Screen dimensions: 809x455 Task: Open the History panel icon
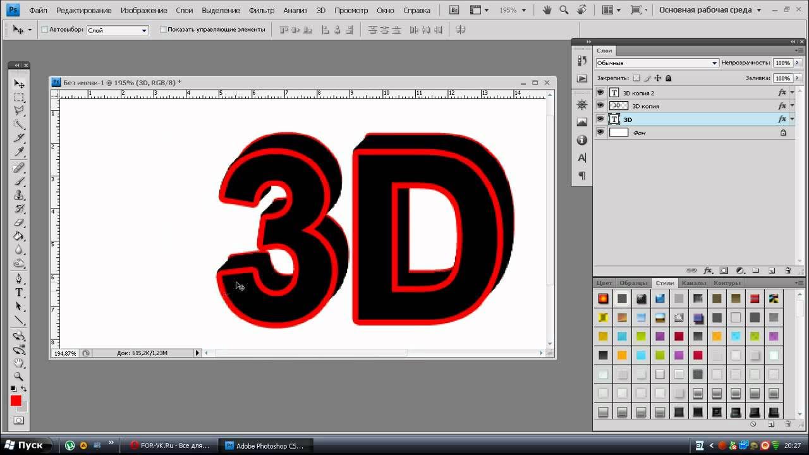tap(582, 61)
